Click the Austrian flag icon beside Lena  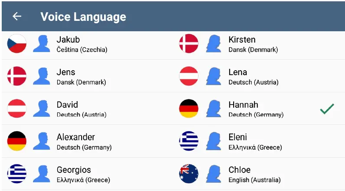(189, 76)
